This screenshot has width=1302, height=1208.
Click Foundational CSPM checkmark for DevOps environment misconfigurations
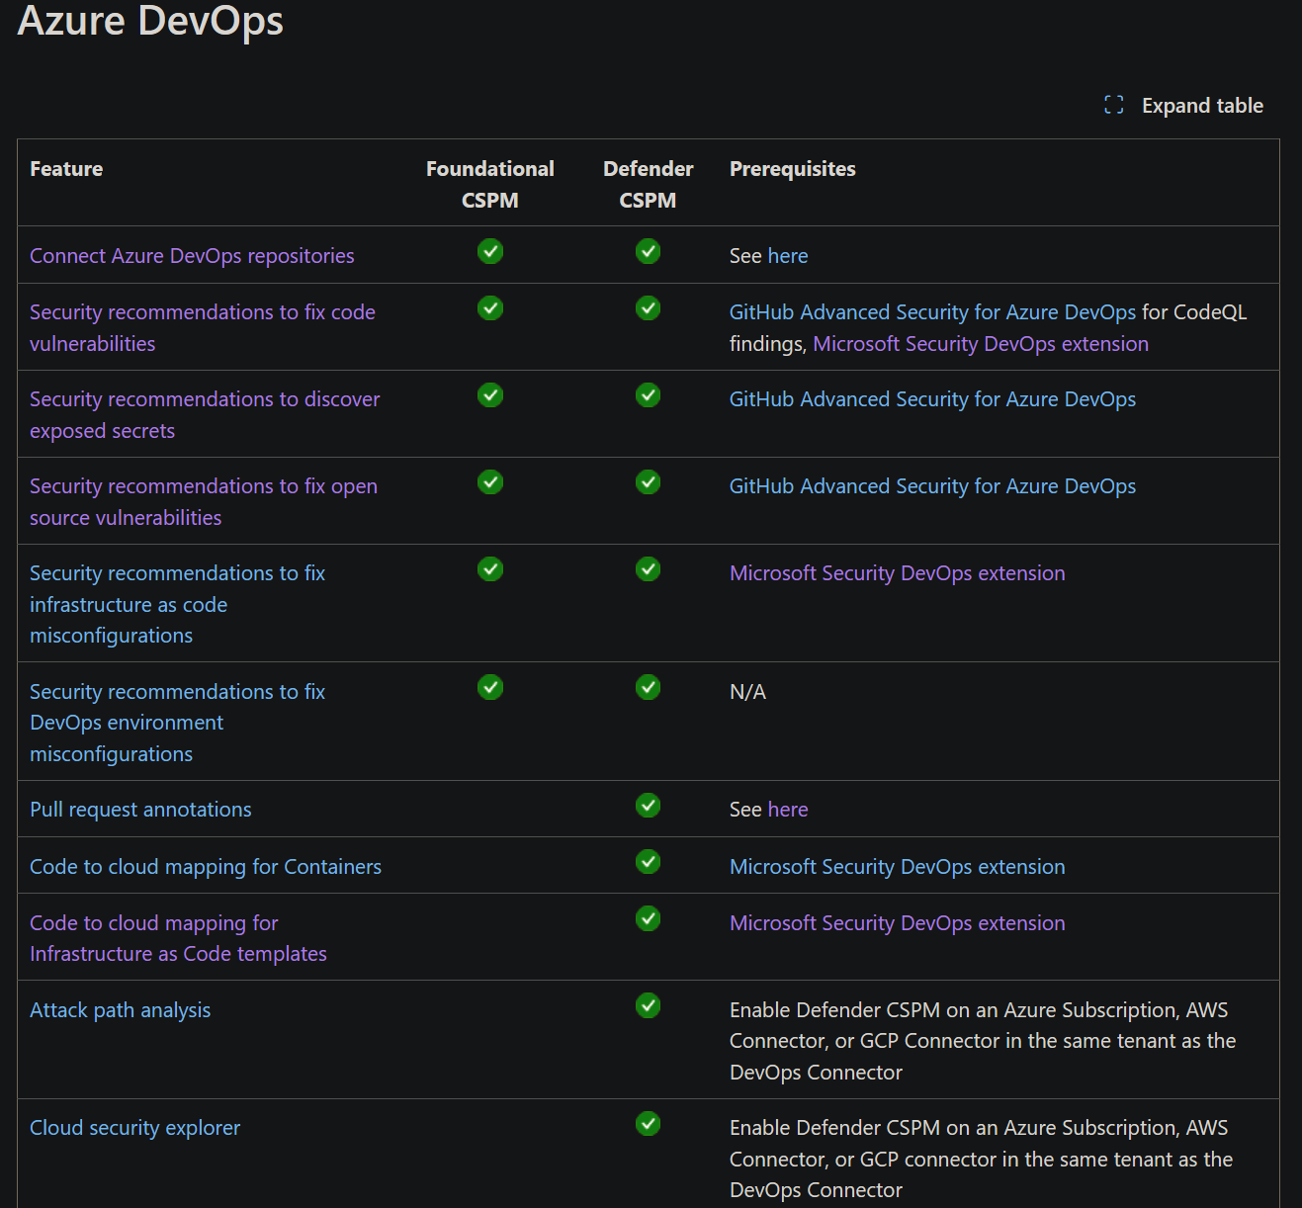(x=490, y=687)
